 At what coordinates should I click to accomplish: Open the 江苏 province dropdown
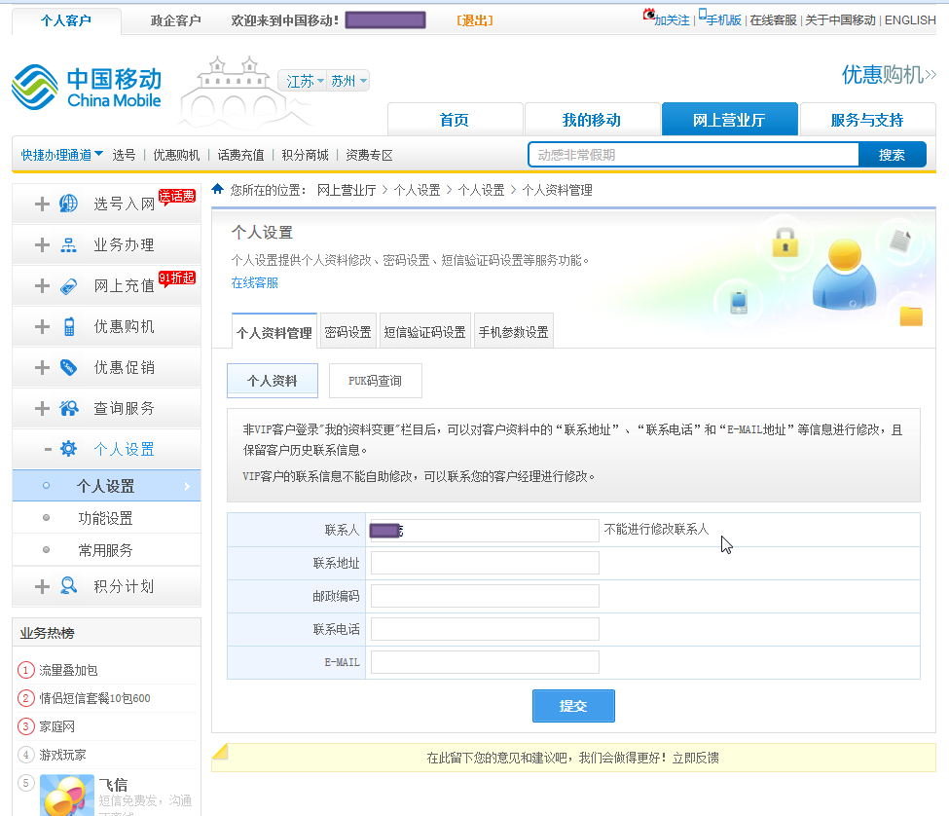coord(305,81)
